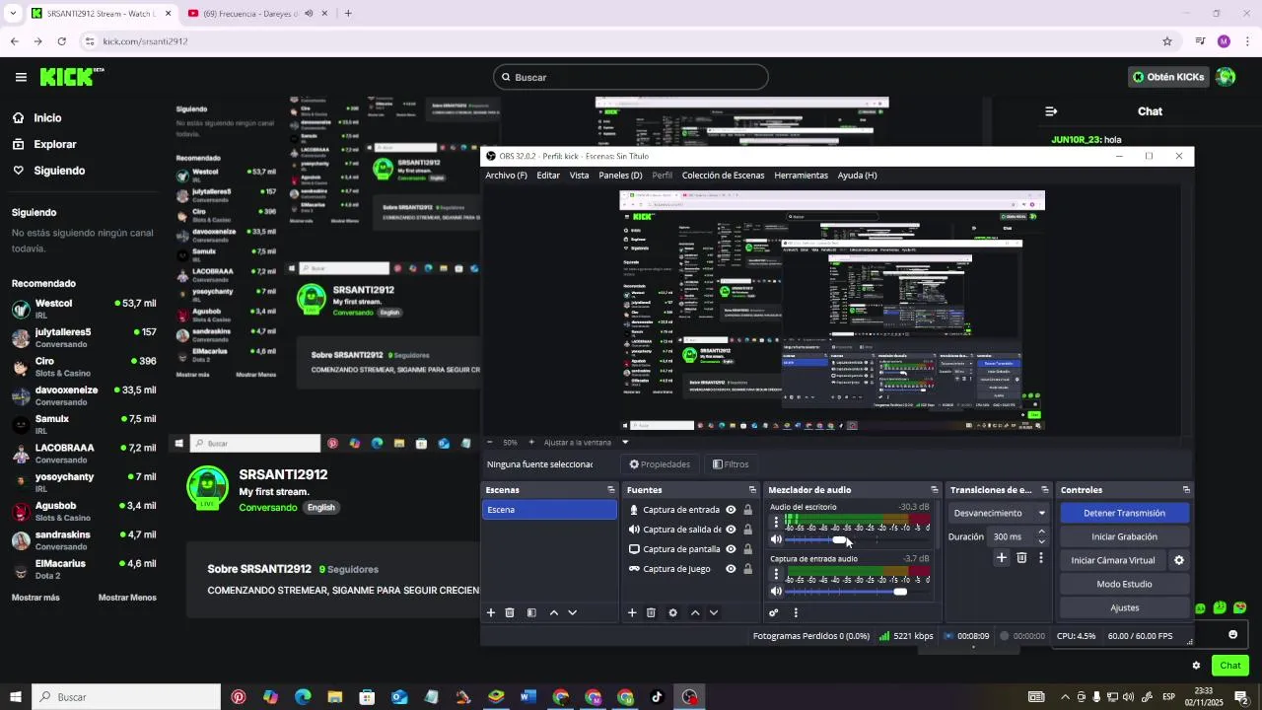Undock the Escenas panel

pos(610,490)
